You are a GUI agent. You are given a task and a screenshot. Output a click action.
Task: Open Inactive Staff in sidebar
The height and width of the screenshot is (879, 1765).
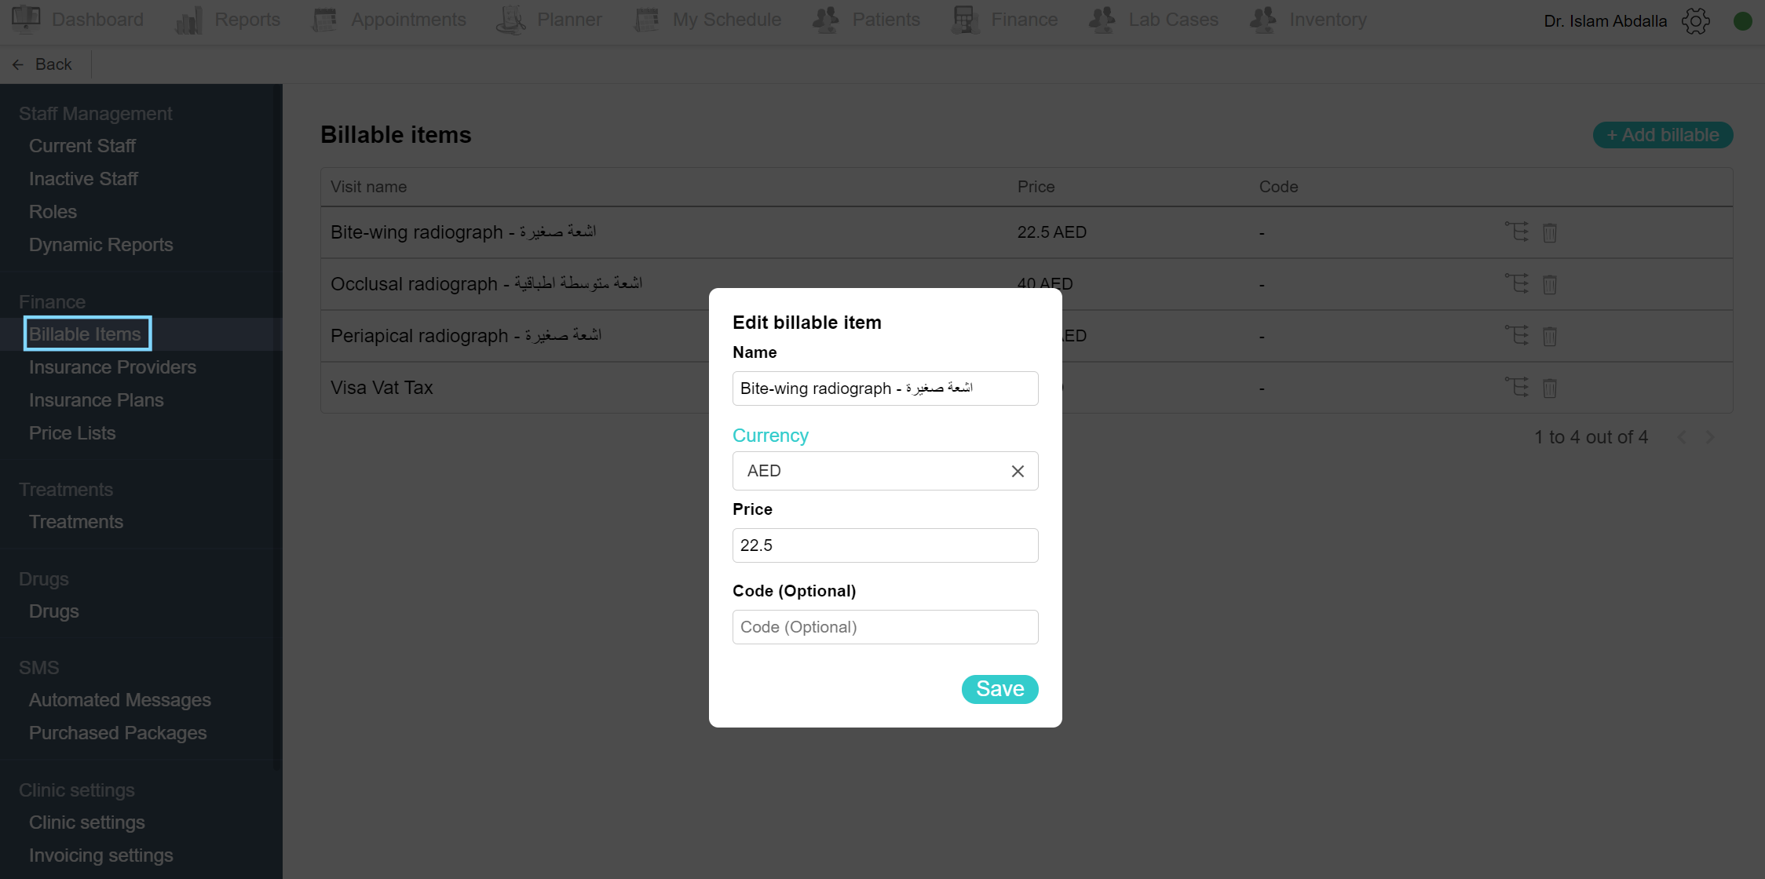[x=83, y=179]
